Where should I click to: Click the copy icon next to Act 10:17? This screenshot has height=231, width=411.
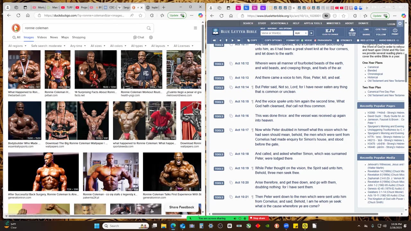pos(231,130)
